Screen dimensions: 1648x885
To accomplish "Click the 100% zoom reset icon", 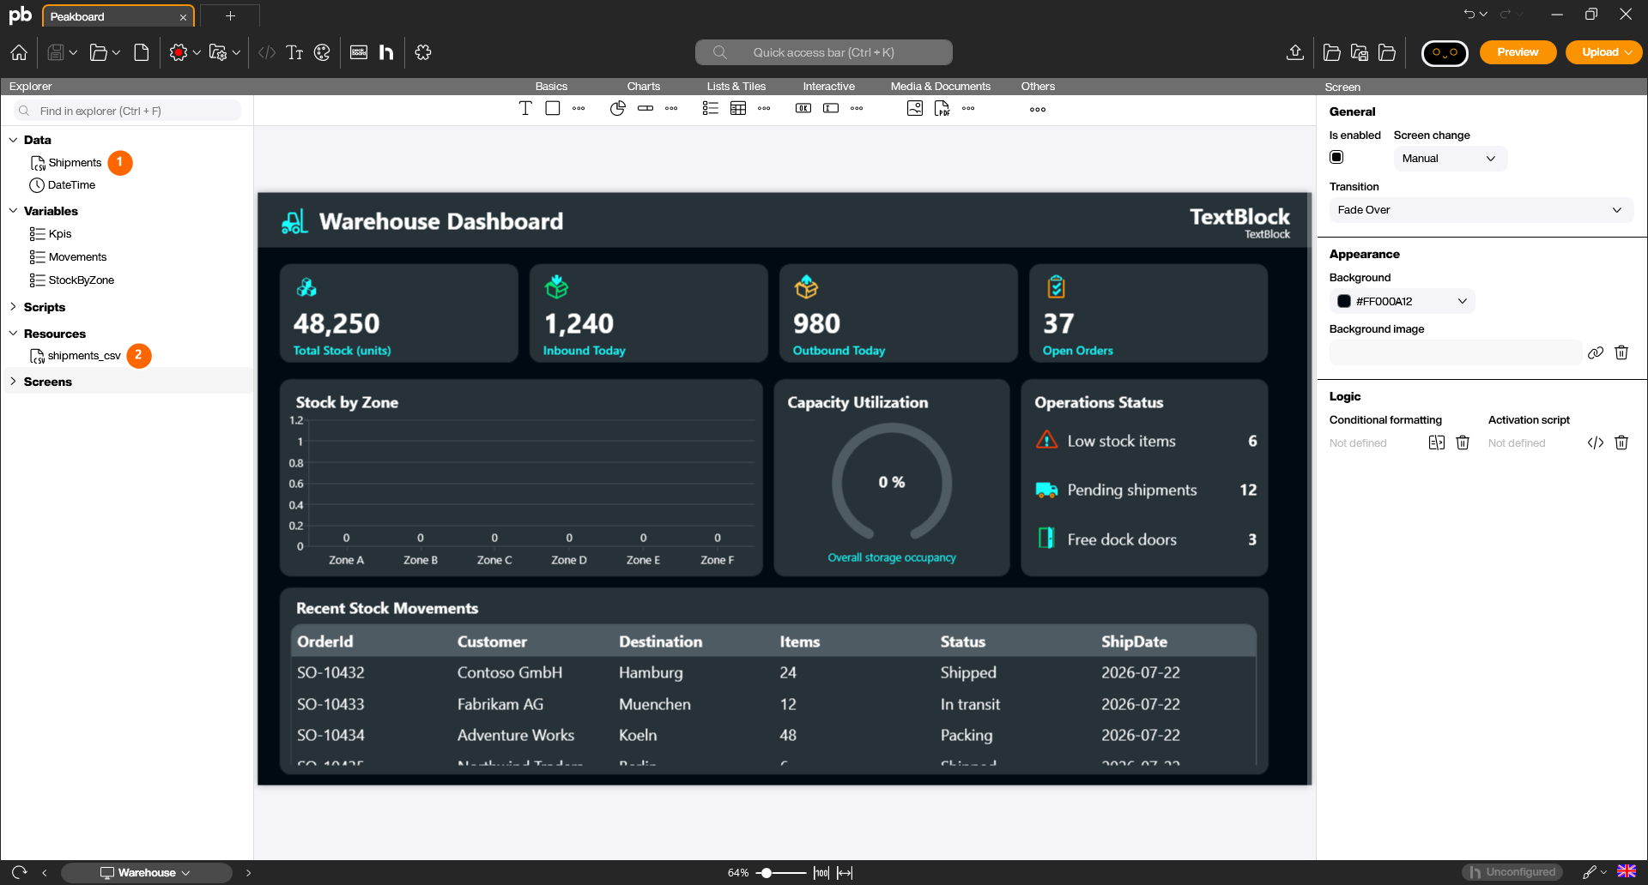I will click(821, 873).
